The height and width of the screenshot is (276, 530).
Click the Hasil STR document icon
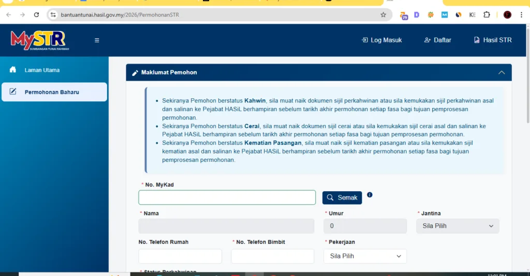[x=477, y=40]
